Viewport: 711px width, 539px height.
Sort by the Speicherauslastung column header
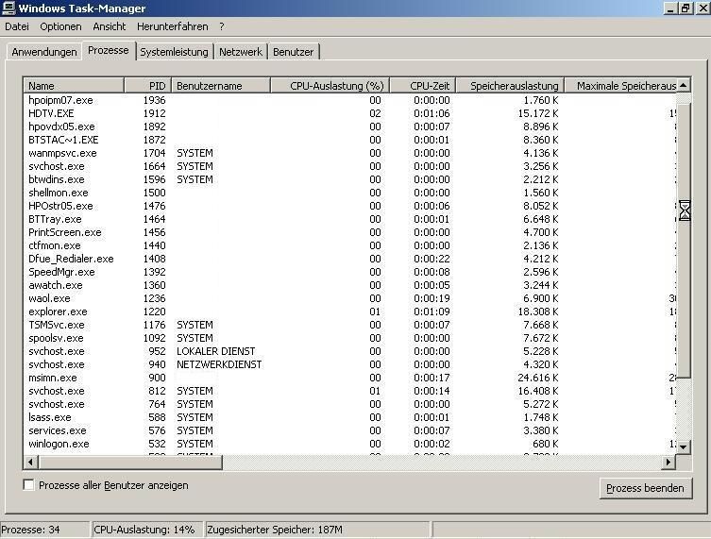pyautogui.click(x=510, y=86)
